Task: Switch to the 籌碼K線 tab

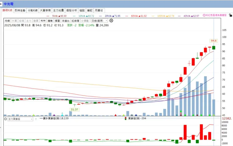Action: (7, 10)
